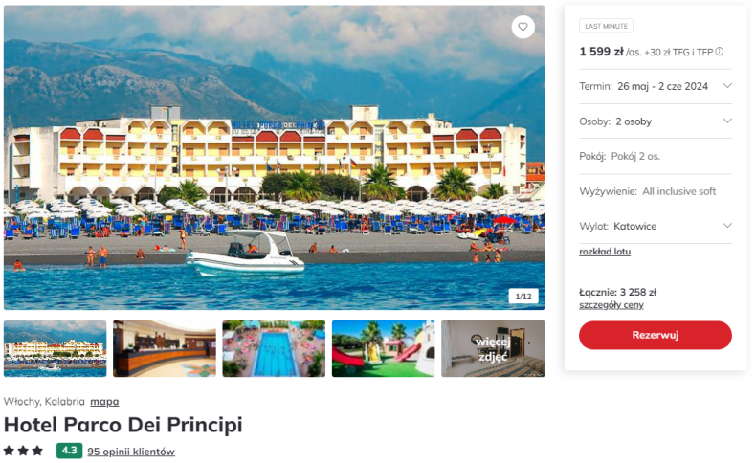Click the 4.3 rating badge
Screen dimensions: 756x463
click(69, 451)
